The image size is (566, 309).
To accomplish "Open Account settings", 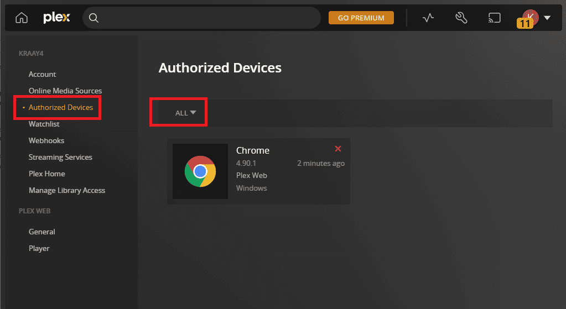I will pyautogui.click(x=42, y=74).
